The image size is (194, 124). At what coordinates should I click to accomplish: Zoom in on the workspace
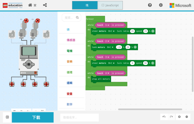point(179,117)
